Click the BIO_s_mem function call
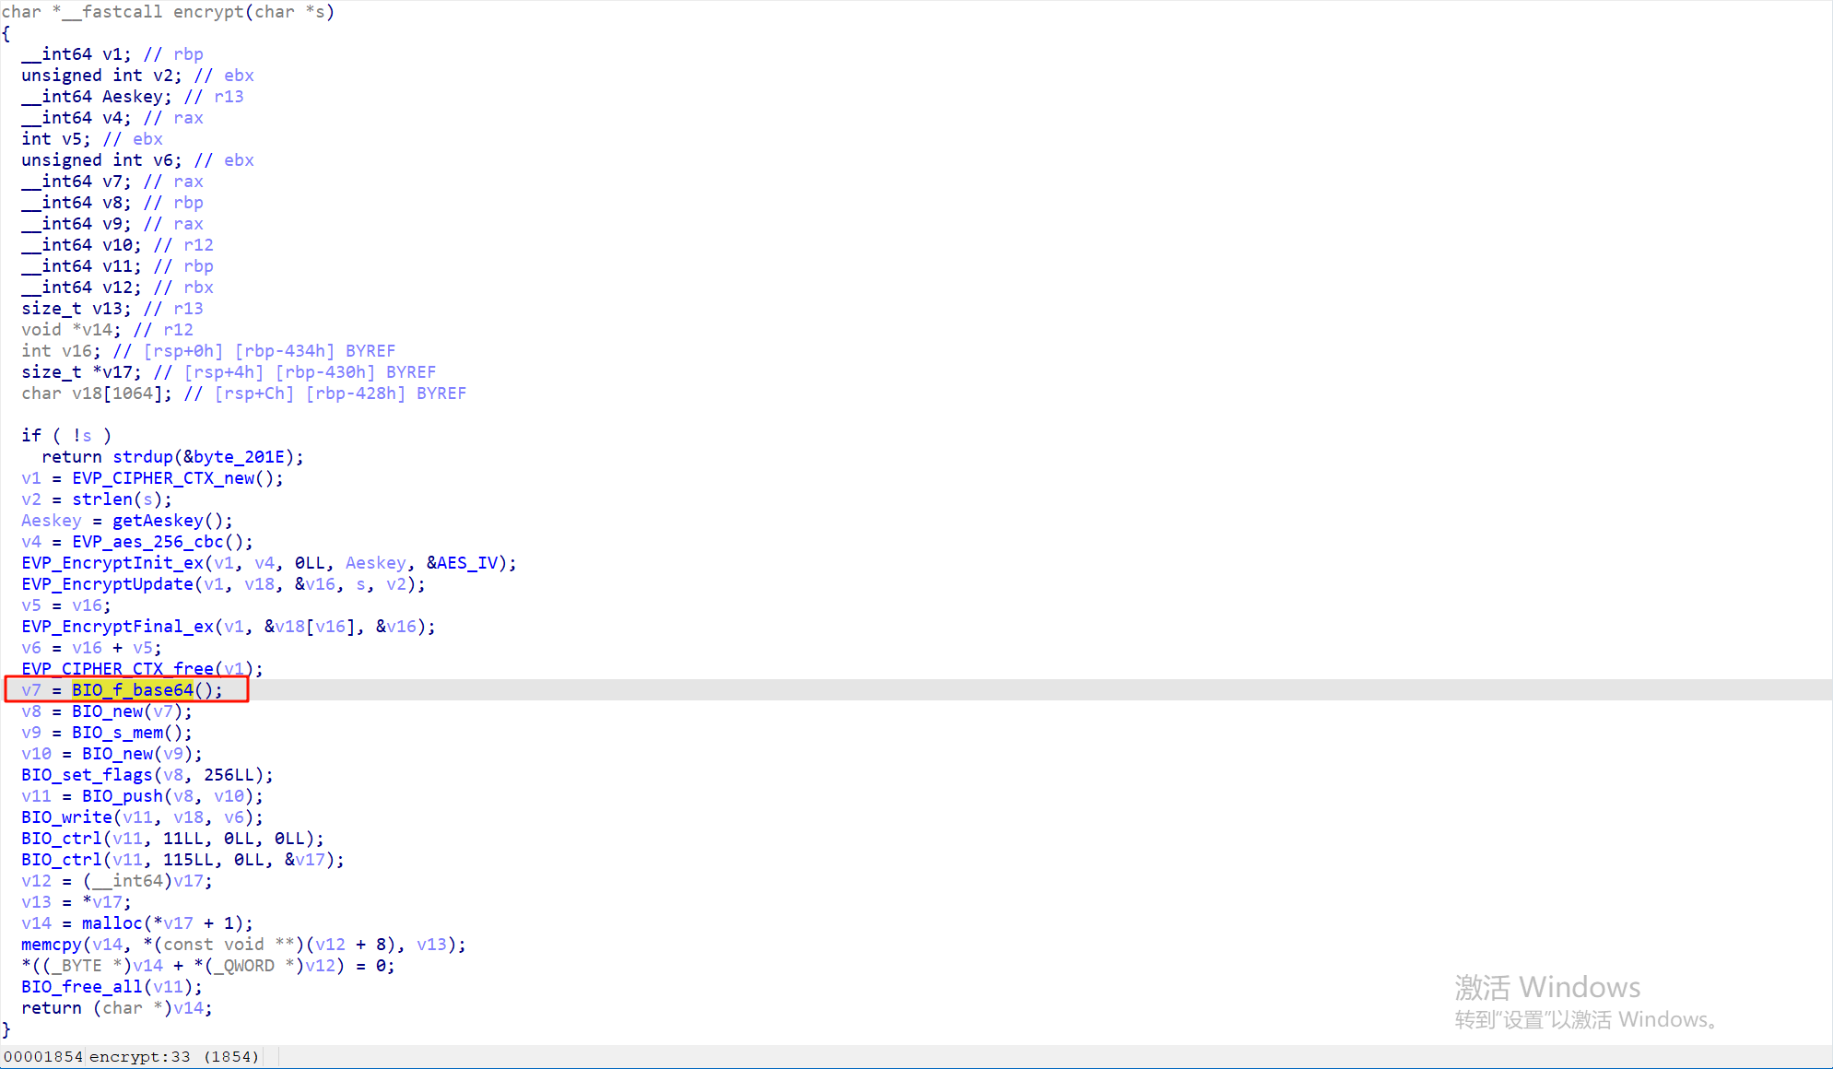This screenshot has width=1833, height=1069. point(117,733)
